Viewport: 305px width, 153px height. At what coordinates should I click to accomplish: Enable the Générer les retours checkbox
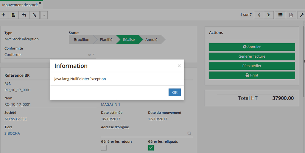(104, 148)
